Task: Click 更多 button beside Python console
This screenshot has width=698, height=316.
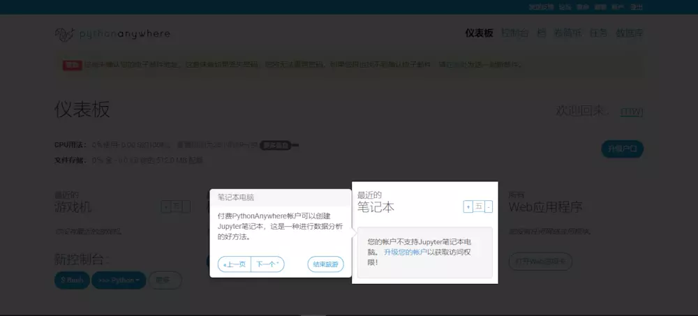Action: (165, 280)
